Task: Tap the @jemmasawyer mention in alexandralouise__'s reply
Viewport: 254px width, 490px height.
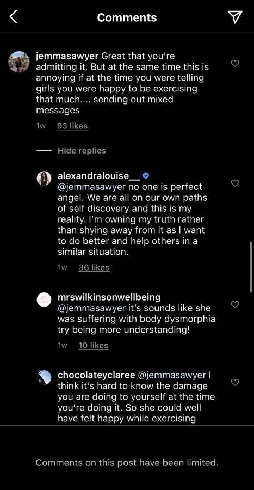Action: [91, 187]
